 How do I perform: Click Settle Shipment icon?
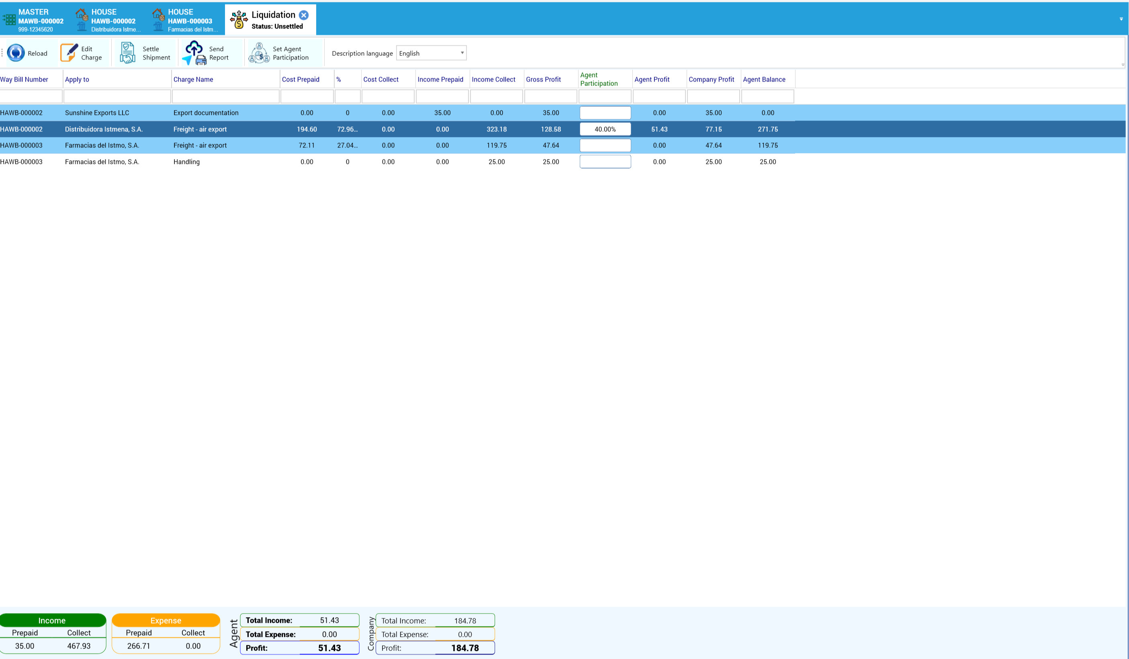click(x=128, y=53)
